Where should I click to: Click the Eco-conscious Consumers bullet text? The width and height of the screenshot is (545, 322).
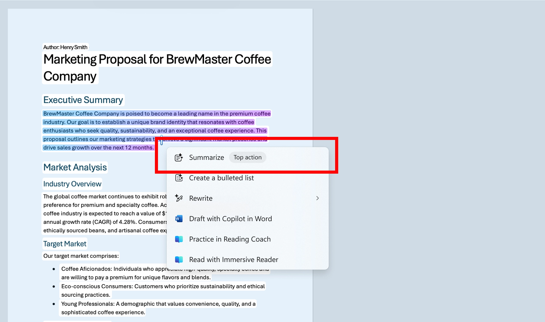pyautogui.click(x=163, y=290)
